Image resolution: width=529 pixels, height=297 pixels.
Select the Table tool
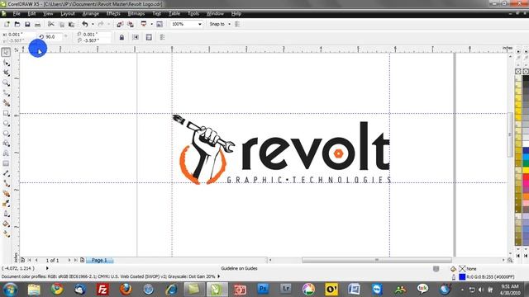[6, 163]
